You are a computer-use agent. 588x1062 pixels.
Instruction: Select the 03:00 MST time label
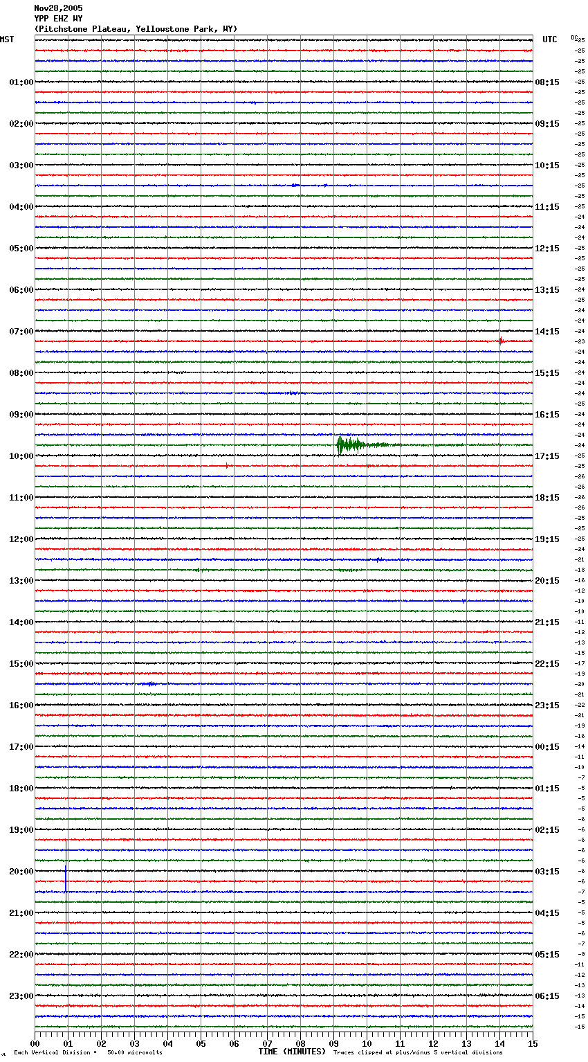21,165
